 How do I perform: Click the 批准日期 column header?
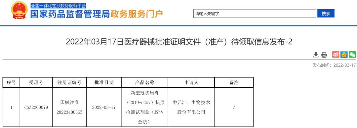click(x=104, y=82)
